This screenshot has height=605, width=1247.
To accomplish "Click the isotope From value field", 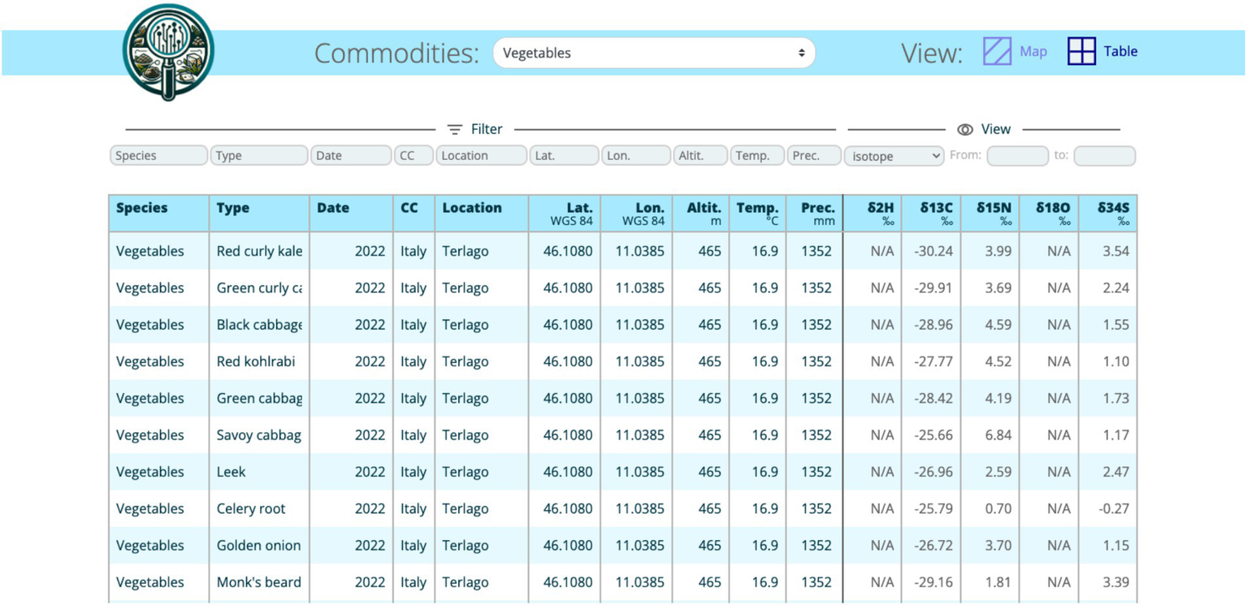I will click(x=1017, y=156).
